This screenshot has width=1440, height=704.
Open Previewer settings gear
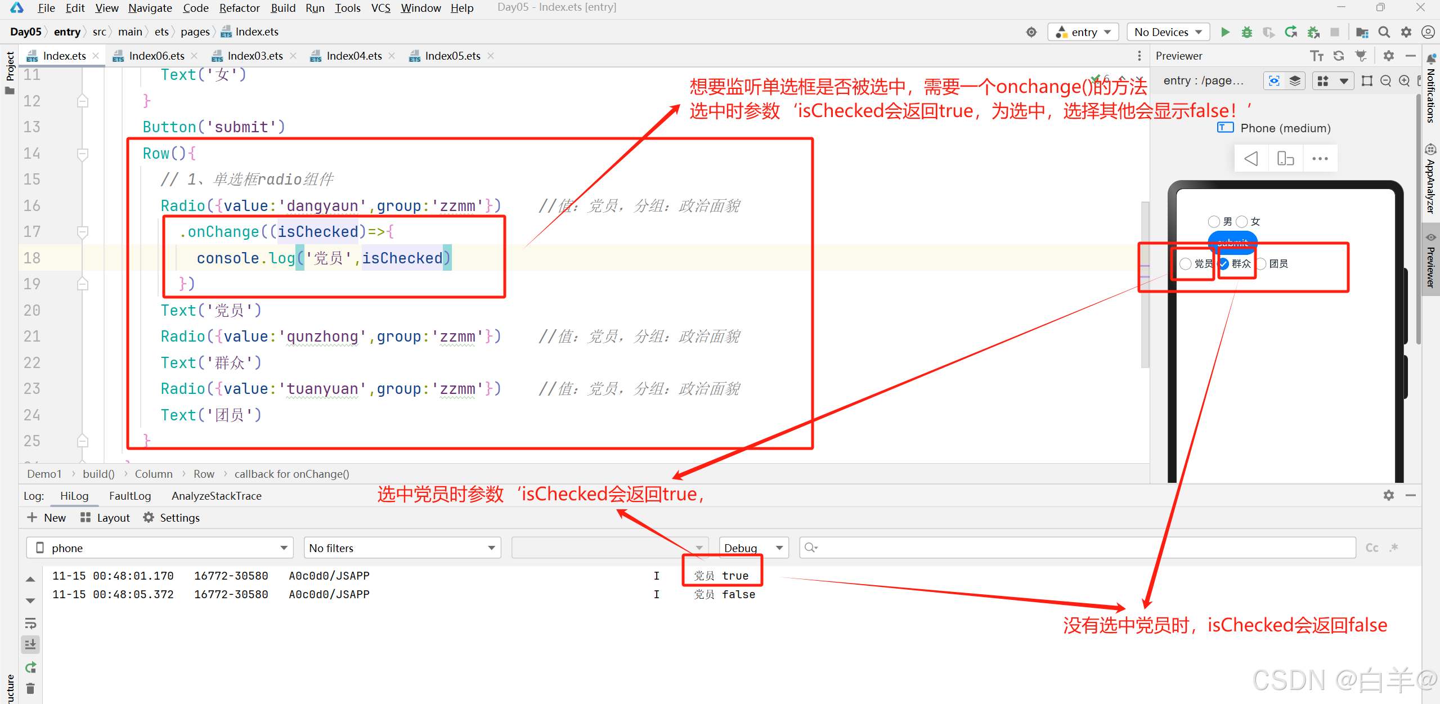1388,56
